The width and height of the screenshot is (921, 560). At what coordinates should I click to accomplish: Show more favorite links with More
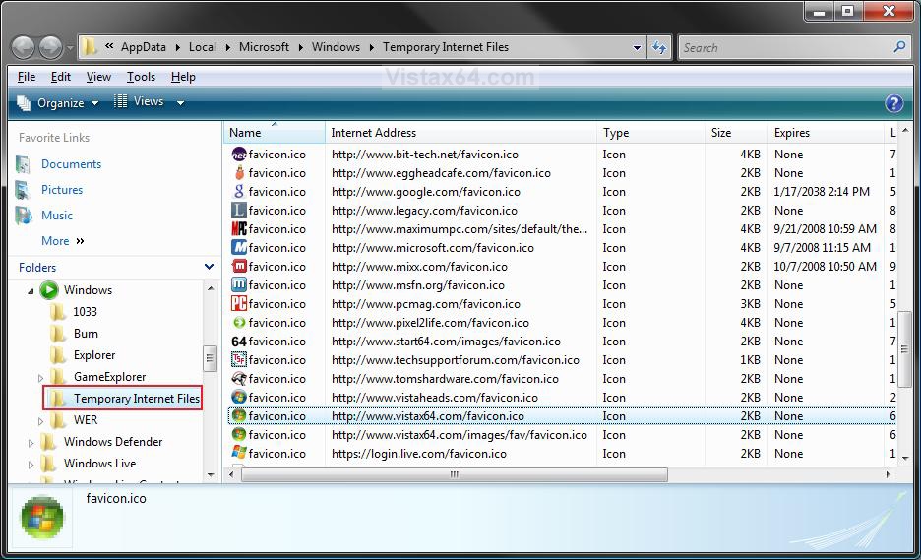62,241
